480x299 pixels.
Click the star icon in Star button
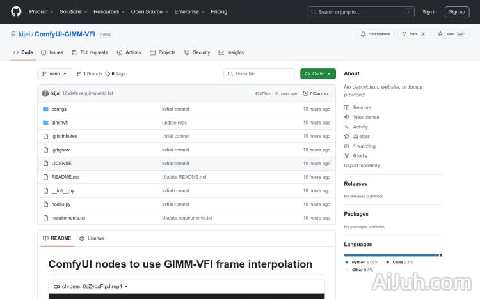pyautogui.click(x=440, y=34)
